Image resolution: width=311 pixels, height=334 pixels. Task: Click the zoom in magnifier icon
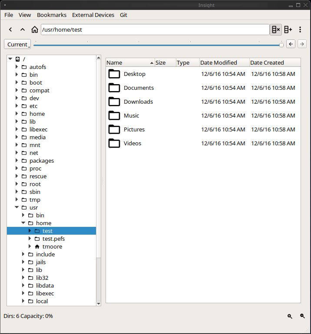[x=290, y=316]
